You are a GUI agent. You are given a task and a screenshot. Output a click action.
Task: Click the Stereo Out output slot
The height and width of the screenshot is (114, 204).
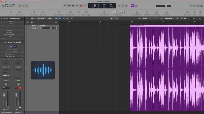(6, 75)
